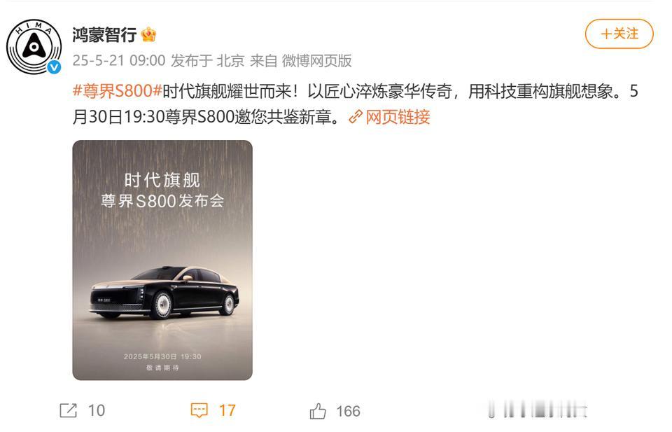The height and width of the screenshot is (432, 672).
Task: Click the black sedan in the poster image
Action: click(164, 292)
